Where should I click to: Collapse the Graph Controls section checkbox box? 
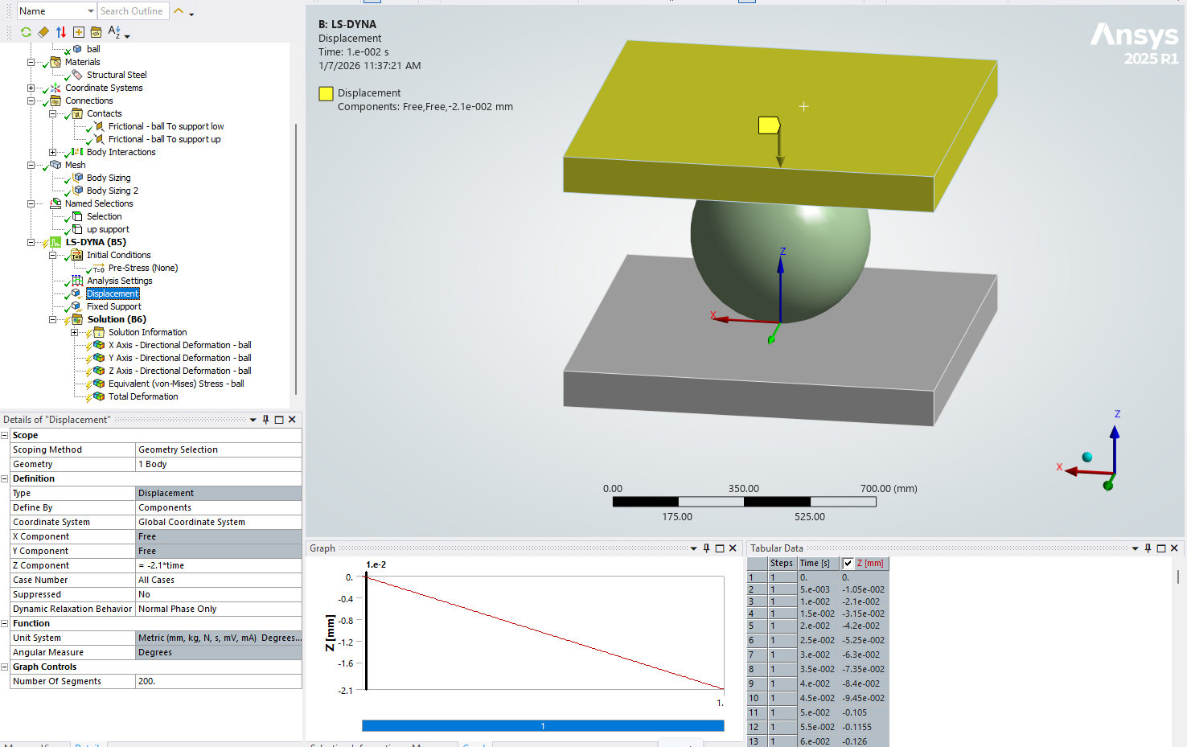click(5, 667)
